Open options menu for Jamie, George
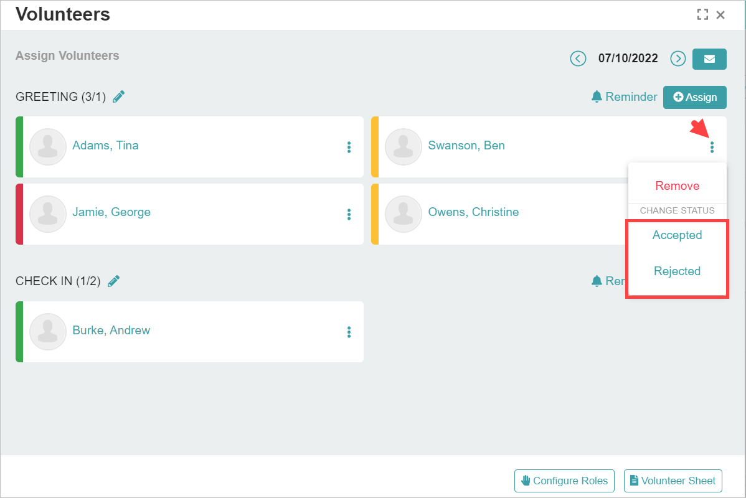This screenshot has height=498, width=746. 349,214
